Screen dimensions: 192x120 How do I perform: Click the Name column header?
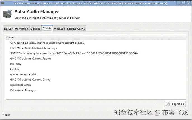96,37
